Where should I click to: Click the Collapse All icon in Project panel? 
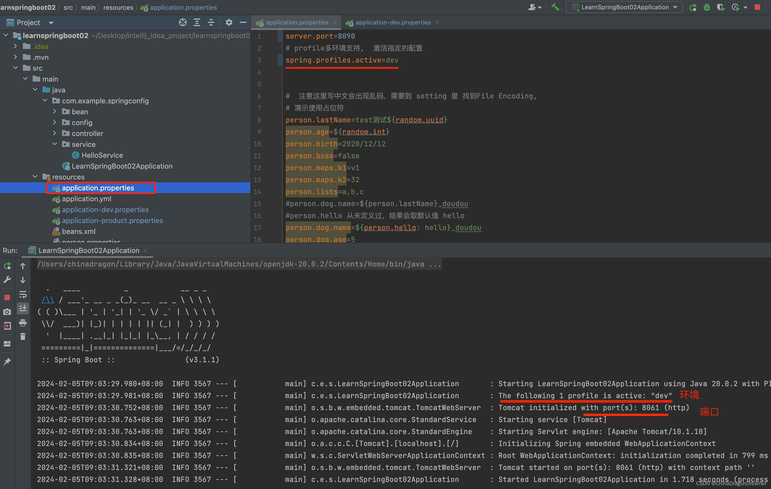211,22
